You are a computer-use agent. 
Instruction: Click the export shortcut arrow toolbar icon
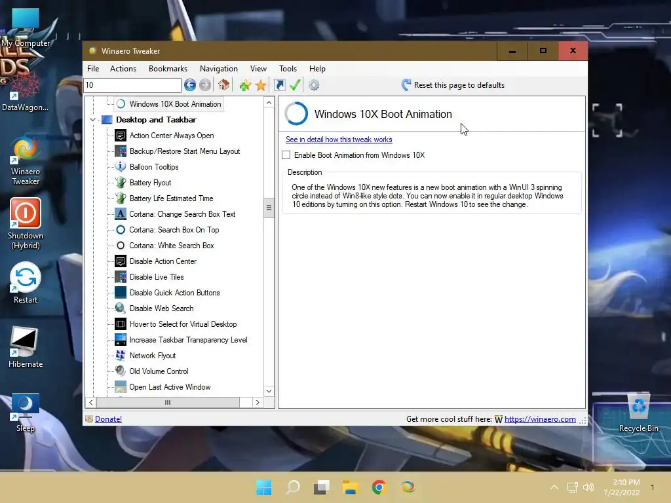tap(279, 85)
